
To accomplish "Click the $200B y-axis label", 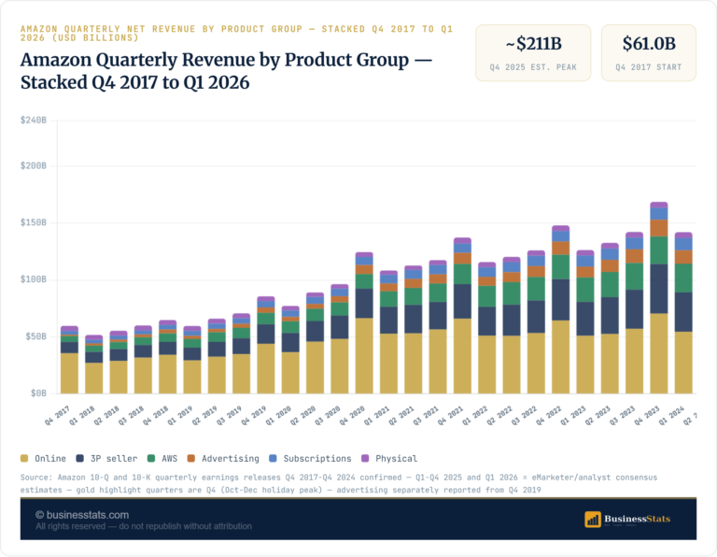I will coord(34,165).
